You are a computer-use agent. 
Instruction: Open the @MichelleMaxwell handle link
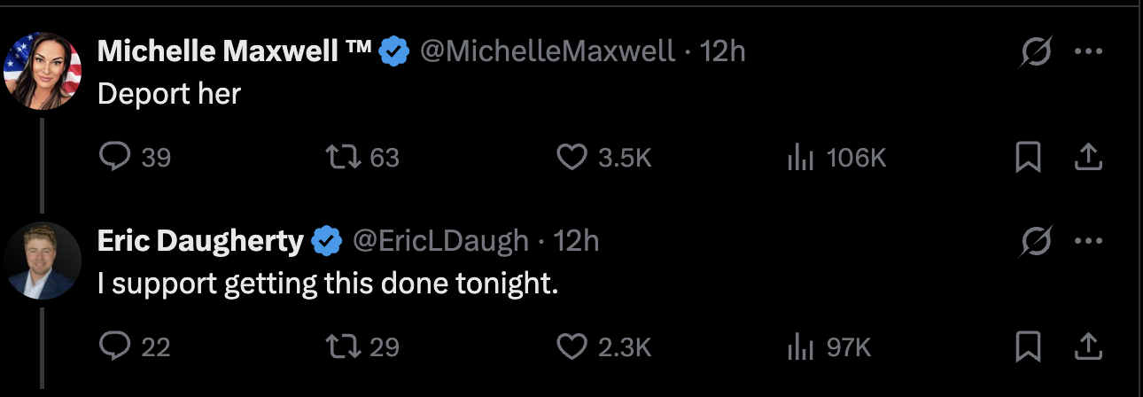pyautogui.click(x=547, y=52)
